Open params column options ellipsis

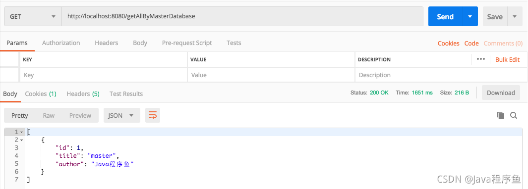tap(481, 59)
